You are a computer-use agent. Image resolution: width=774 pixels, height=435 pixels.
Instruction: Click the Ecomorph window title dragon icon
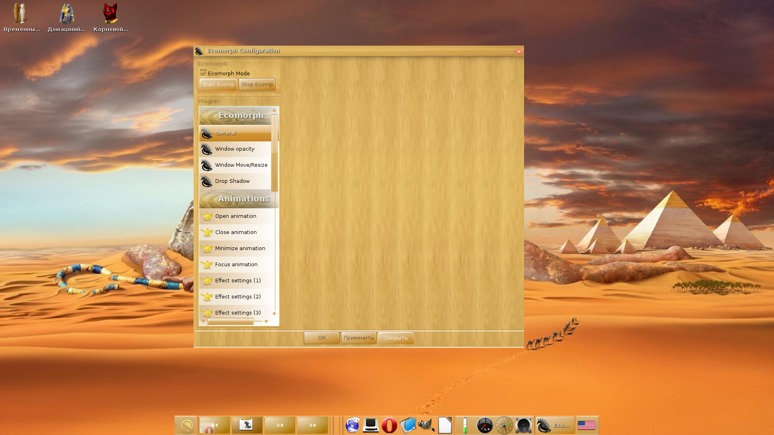tap(199, 51)
